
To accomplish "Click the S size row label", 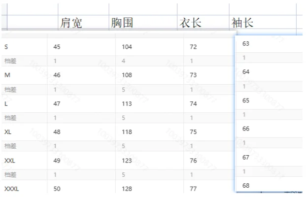I will tap(6, 47).
